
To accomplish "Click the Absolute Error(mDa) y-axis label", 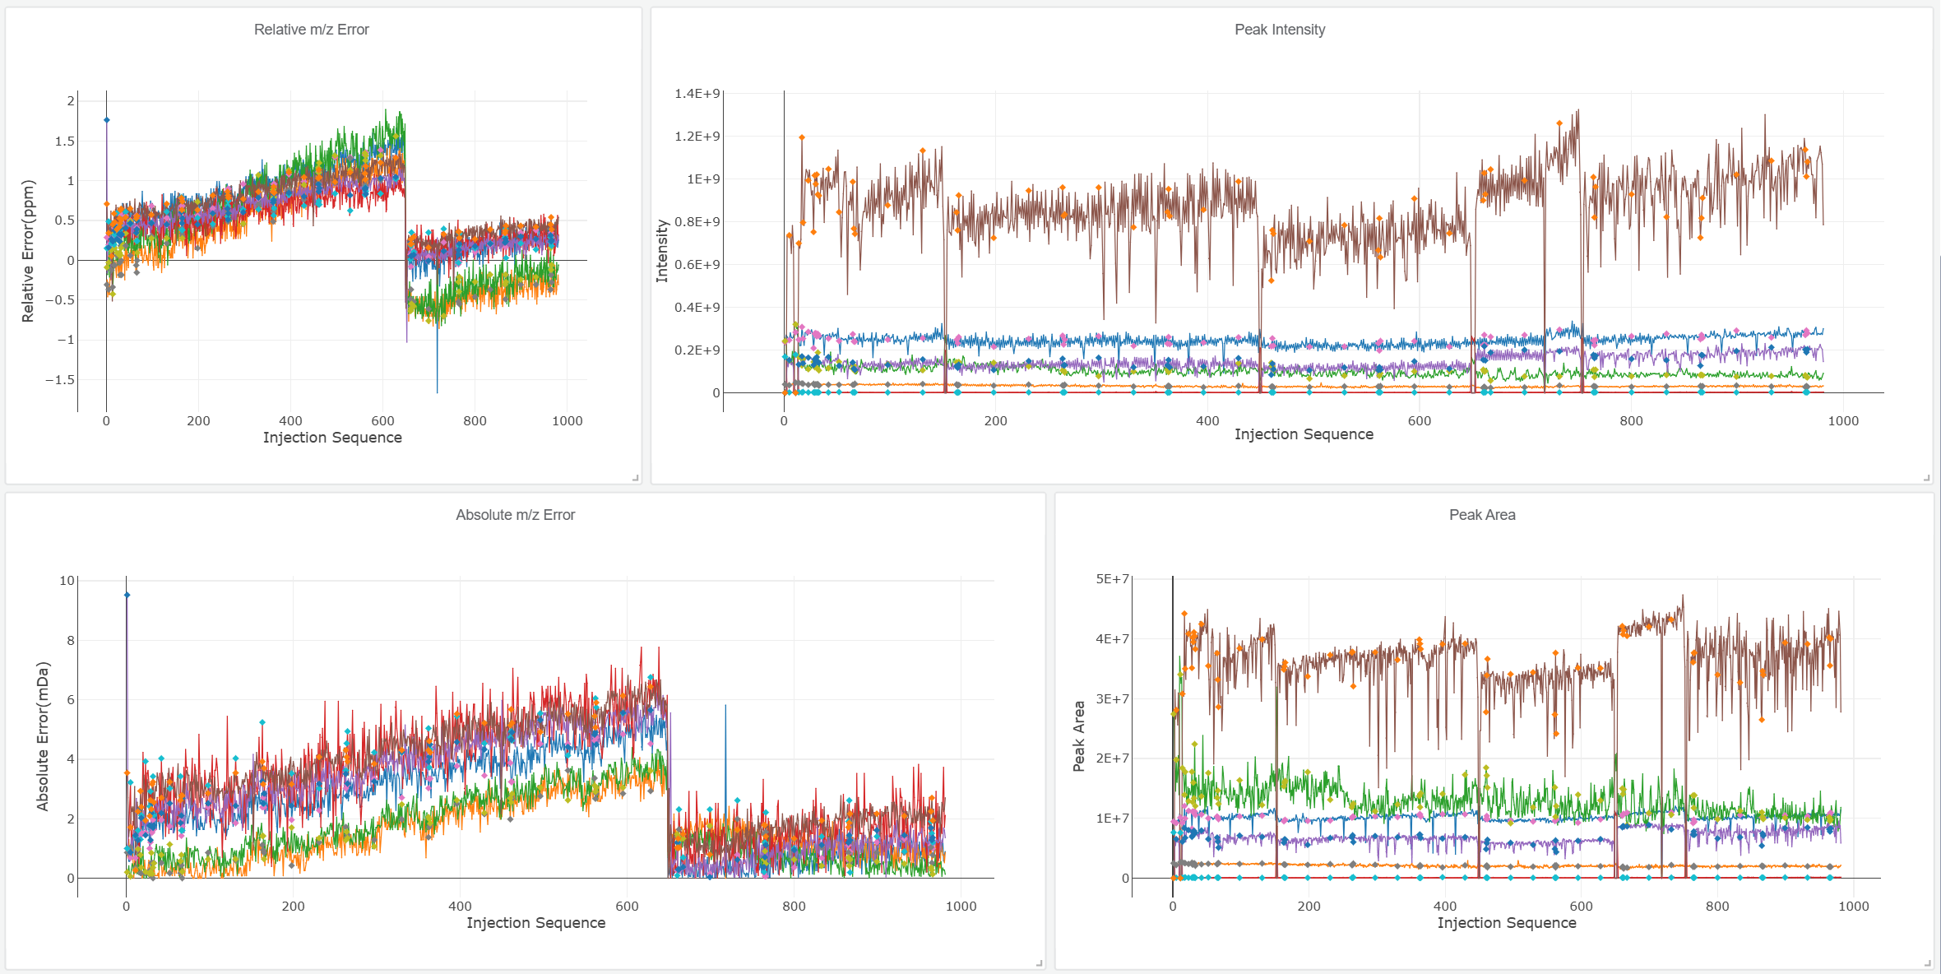I will point(43,736).
